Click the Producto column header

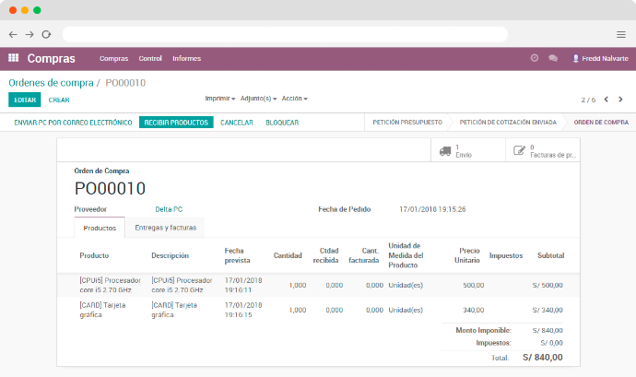point(94,255)
